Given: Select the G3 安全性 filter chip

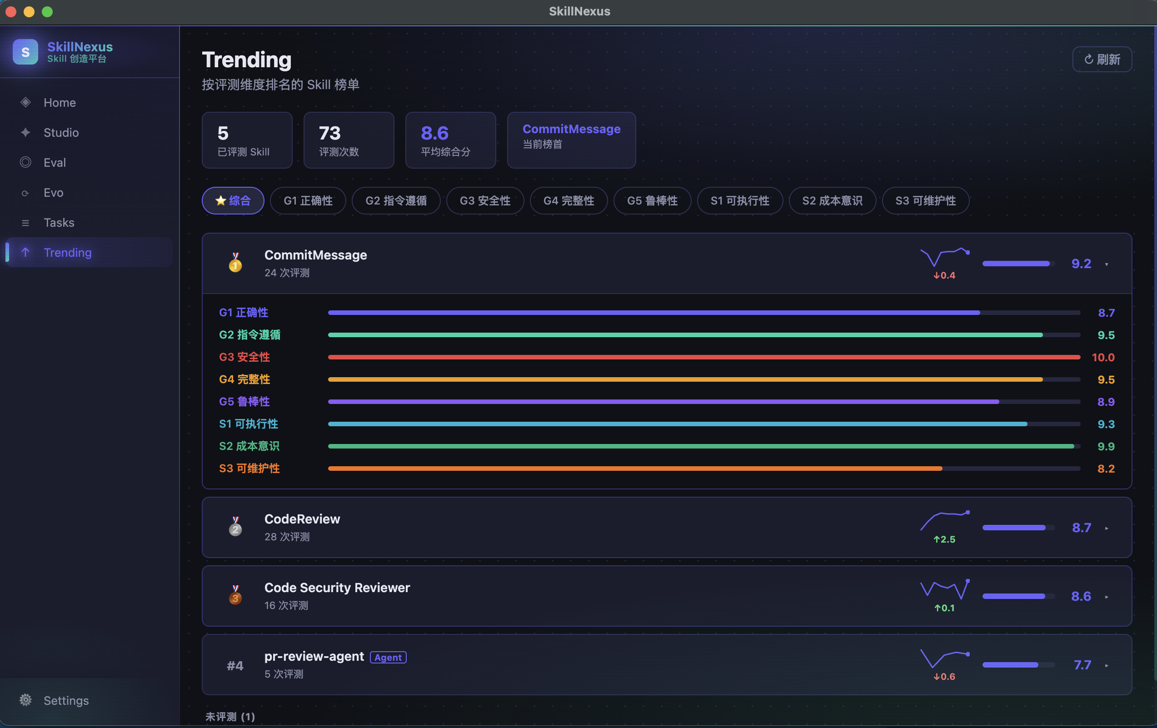Looking at the screenshot, I should [x=484, y=200].
